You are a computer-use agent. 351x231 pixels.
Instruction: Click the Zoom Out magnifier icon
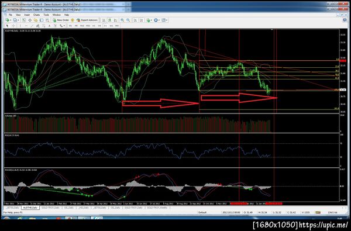tap(128, 20)
